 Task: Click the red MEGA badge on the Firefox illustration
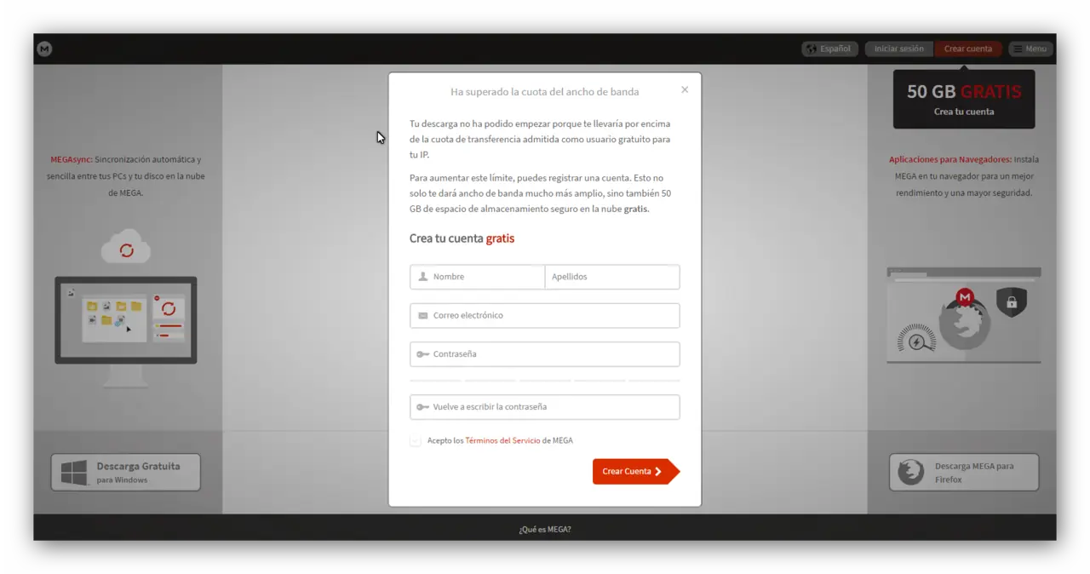pyautogui.click(x=964, y=297)
